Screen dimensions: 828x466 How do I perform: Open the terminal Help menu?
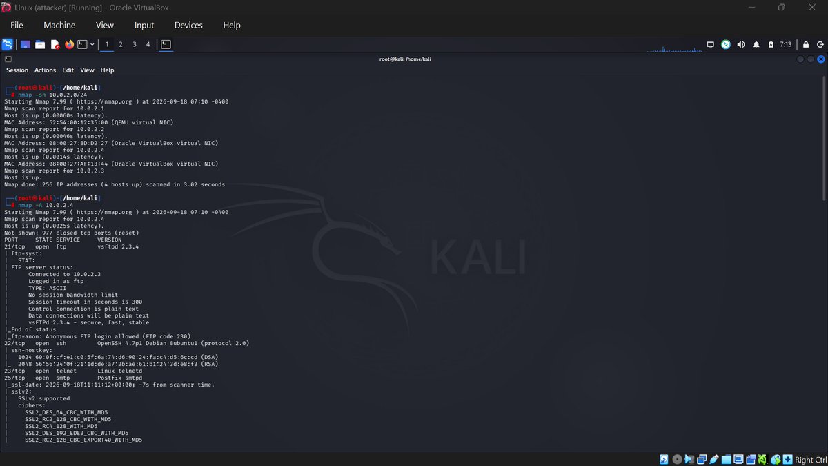point(107,70)
